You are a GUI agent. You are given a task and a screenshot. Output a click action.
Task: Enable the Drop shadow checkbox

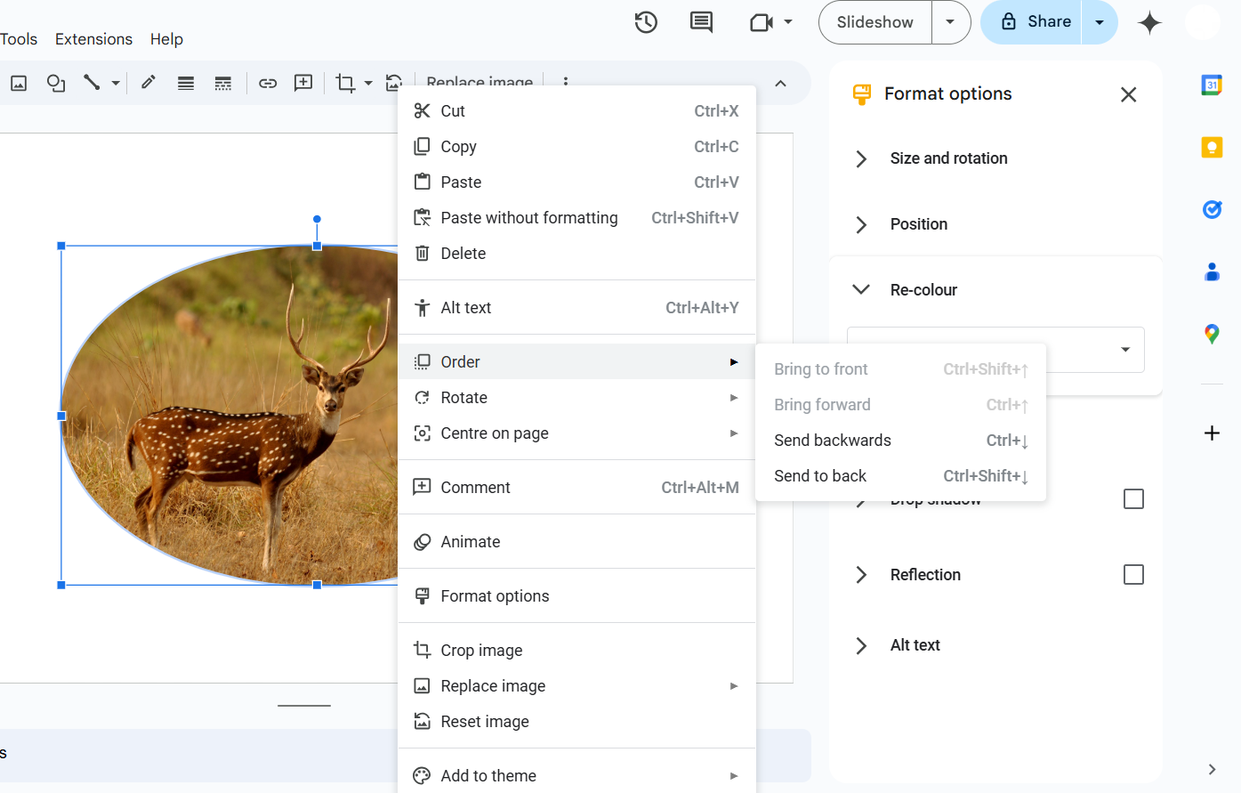point(1133,499)
